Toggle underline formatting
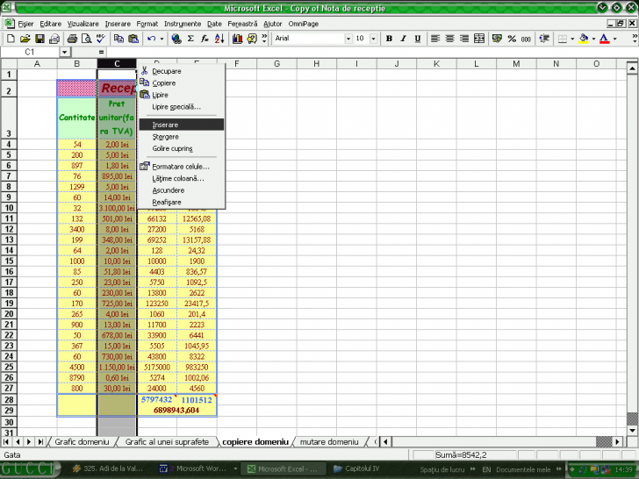Viewport: 639px width, 479px height. tap(418, 39)
